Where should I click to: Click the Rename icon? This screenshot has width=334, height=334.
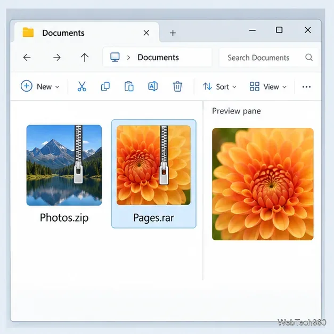coord(153,86)
